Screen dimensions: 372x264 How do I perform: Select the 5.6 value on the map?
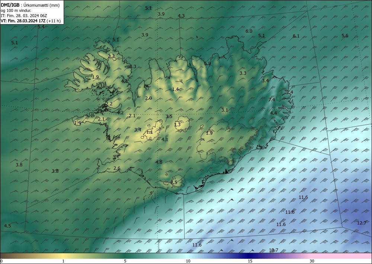point(345,36)
